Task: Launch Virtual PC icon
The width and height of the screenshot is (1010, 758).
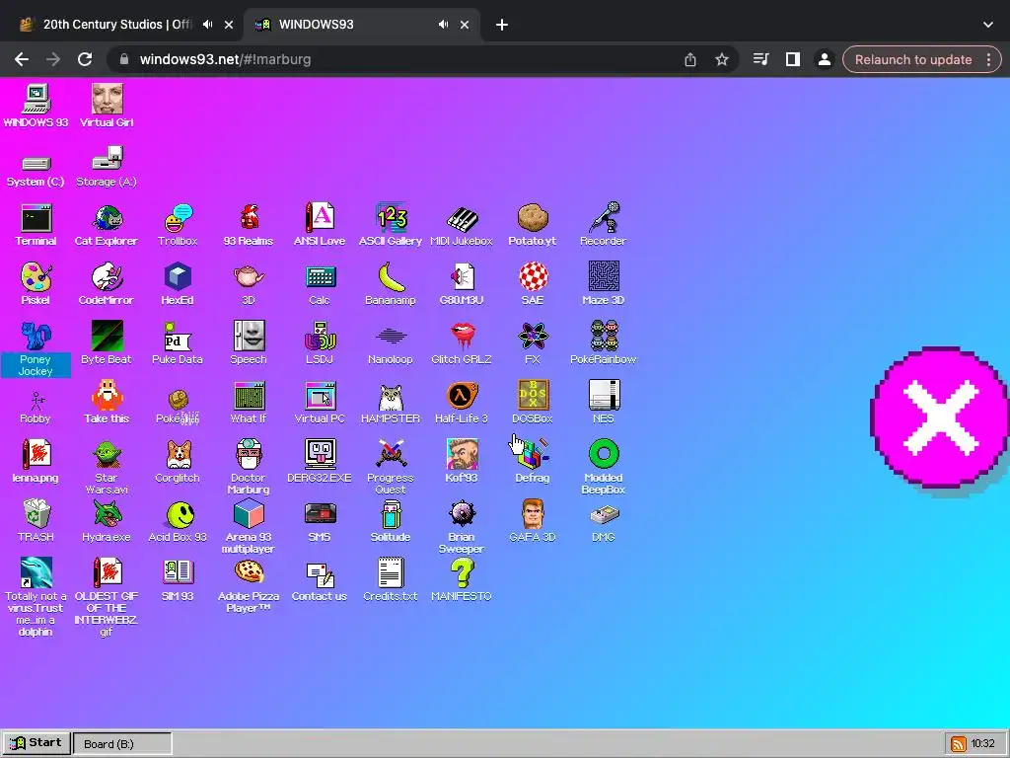Action: (x=320, y=403)
